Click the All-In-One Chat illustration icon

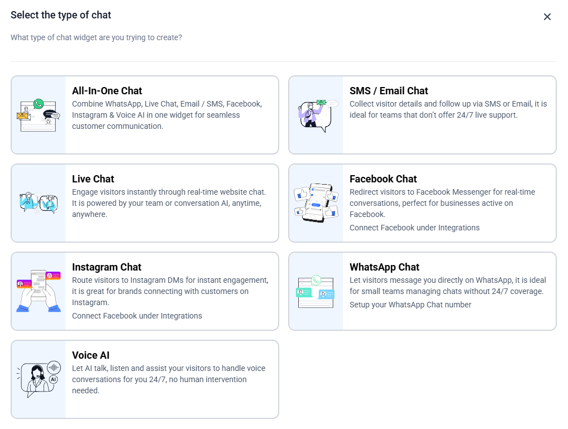(x=38, y=115)
